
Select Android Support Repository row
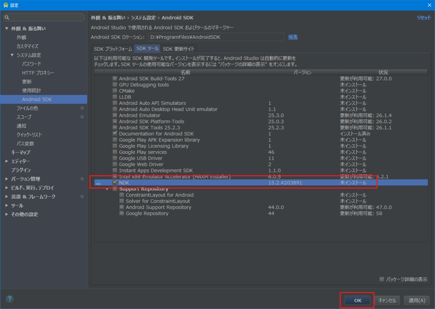pyautogui.click(x=261, y=207)
